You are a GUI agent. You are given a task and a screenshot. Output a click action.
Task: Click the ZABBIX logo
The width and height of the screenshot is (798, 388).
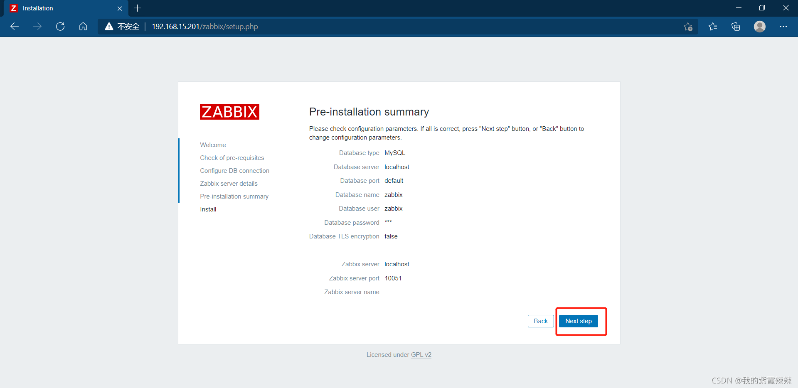(229, 112)
